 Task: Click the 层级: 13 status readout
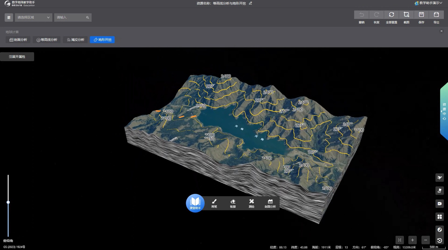click(341, 247)
